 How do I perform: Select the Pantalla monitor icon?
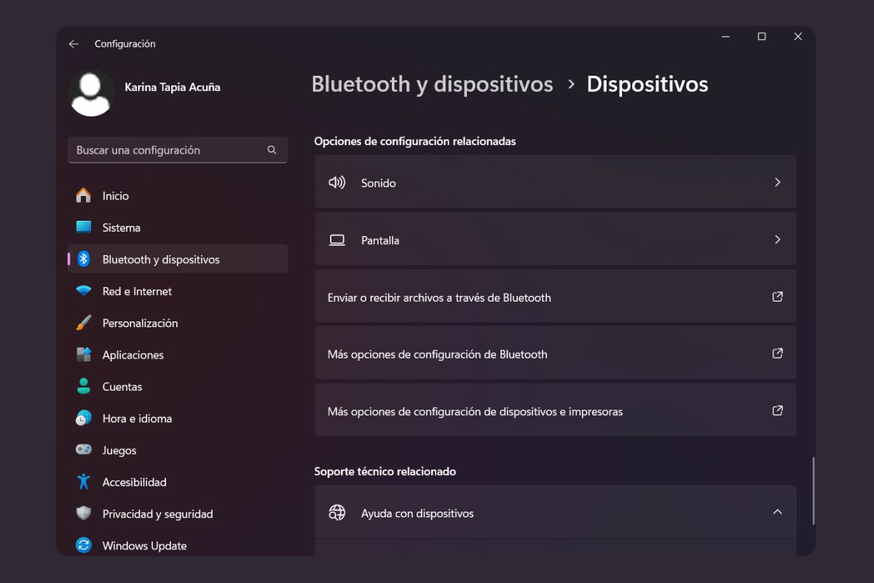point(336,239)
